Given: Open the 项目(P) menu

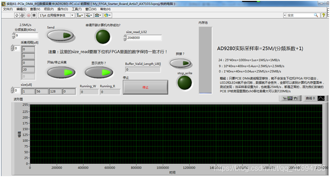Looking at the screenshot, I should pyautogui.click(x=48, y=9).
